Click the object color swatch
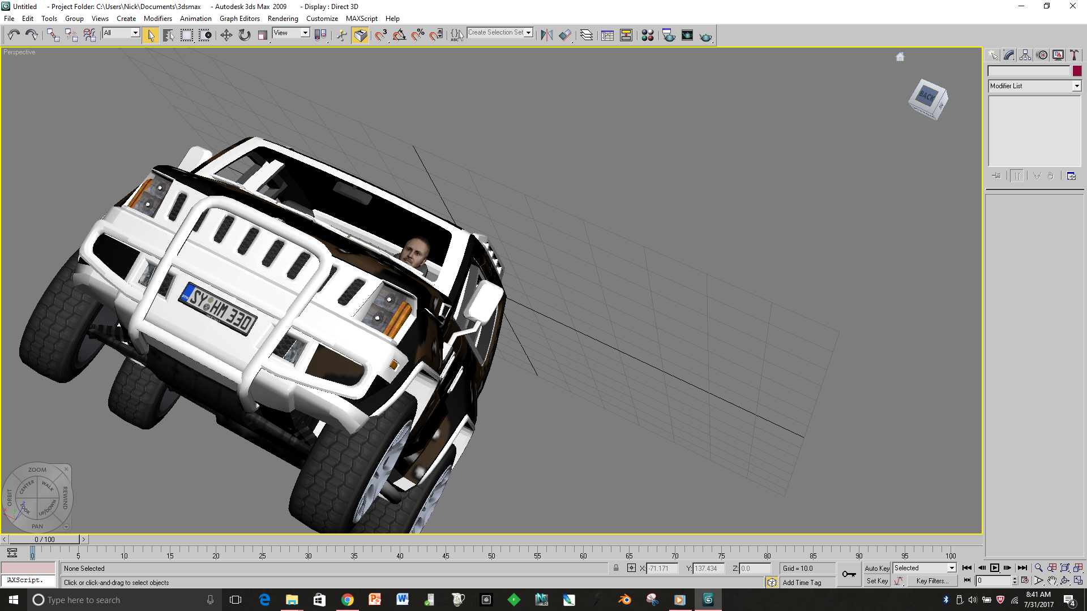 pos(1077,71)
